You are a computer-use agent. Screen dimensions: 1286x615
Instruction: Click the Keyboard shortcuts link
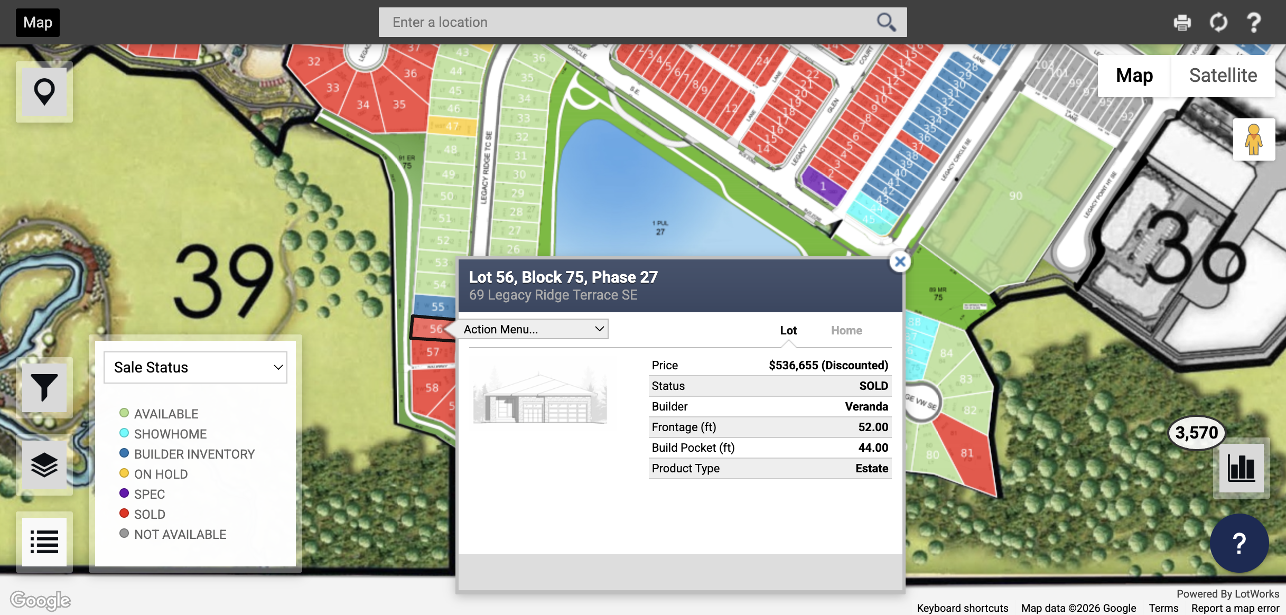click(962, 608)
